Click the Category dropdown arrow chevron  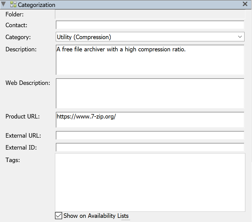point(240,37)
